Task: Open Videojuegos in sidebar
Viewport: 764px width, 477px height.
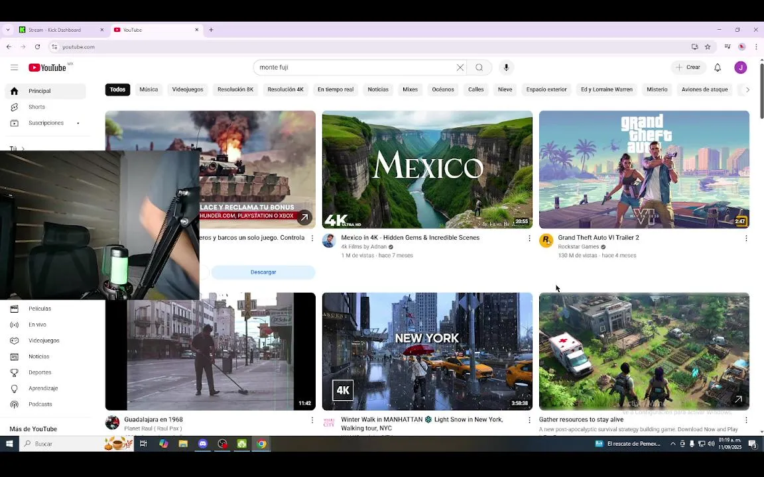Action: pyautogui.click(x=45, y=341)
